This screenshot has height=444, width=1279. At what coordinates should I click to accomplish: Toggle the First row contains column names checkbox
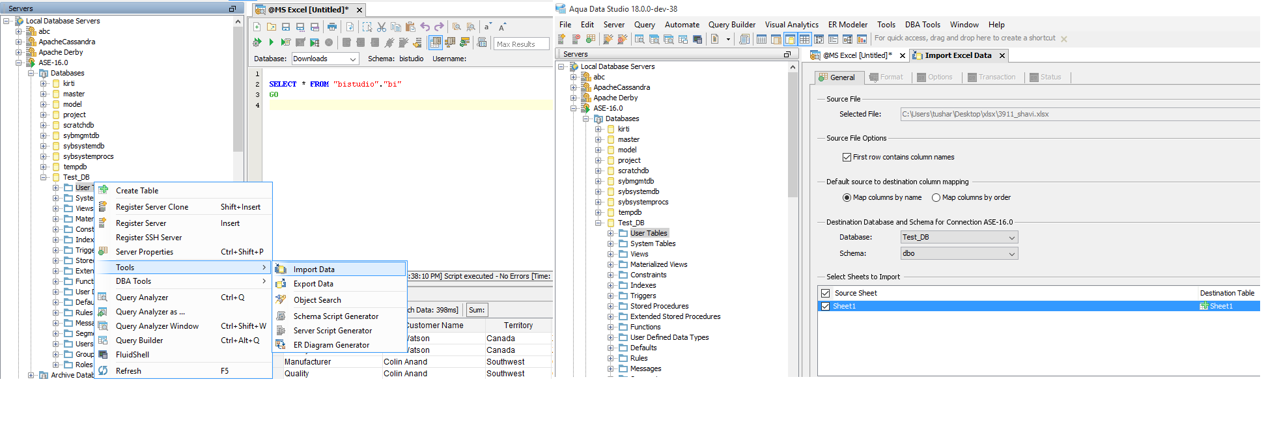pos(847,157)
